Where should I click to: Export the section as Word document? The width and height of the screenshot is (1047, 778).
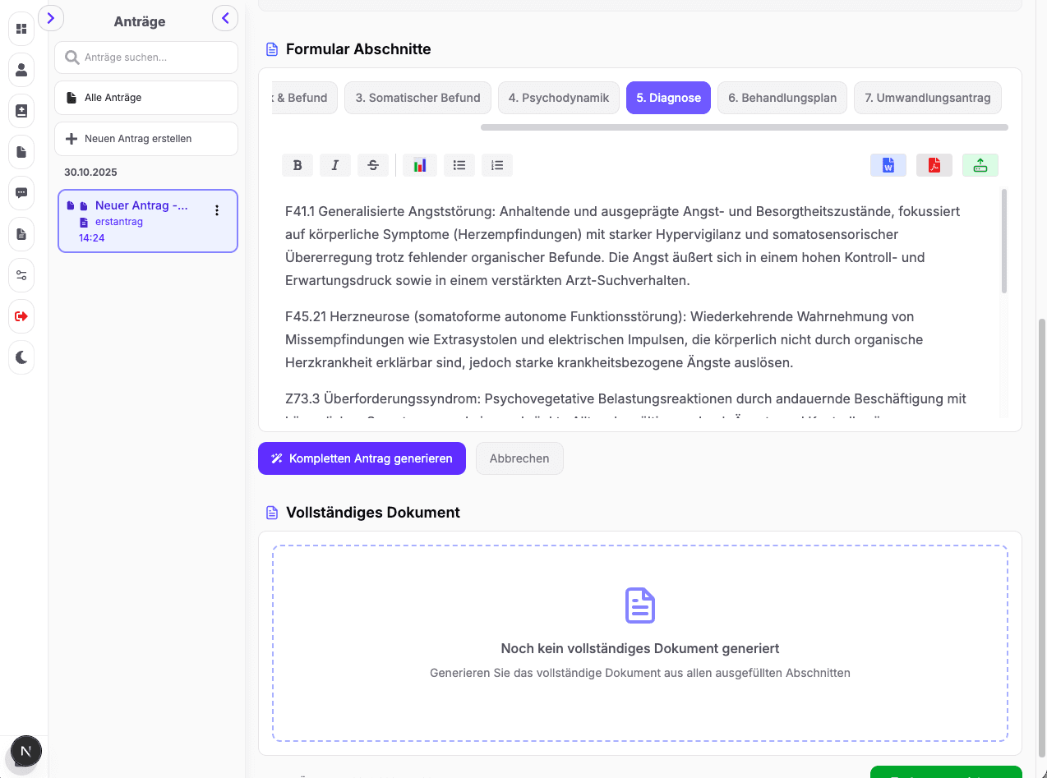point(888,165)
